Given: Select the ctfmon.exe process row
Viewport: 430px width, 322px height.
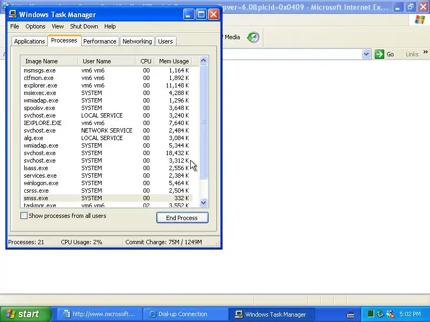Looking at the screenshot, I should [x=106, y=78].
